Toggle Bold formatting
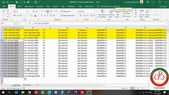 click(x=15, y=16)
